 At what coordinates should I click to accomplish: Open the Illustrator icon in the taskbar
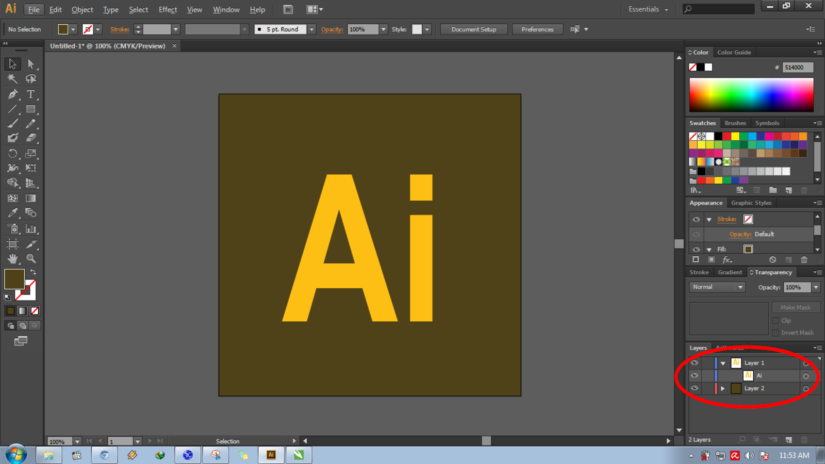click(x=270, y=455)
